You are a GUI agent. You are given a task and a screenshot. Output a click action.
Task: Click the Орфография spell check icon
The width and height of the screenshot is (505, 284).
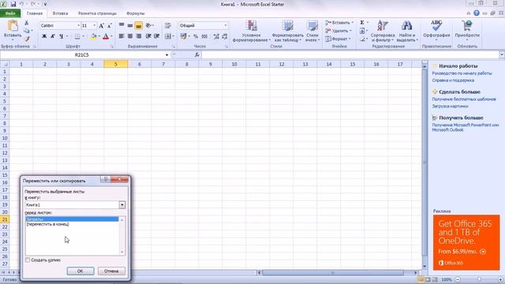click(436, 26)
